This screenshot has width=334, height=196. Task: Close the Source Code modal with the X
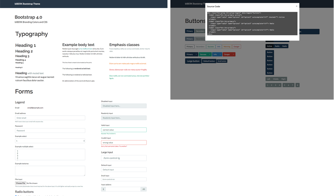(x=296, y=6)
